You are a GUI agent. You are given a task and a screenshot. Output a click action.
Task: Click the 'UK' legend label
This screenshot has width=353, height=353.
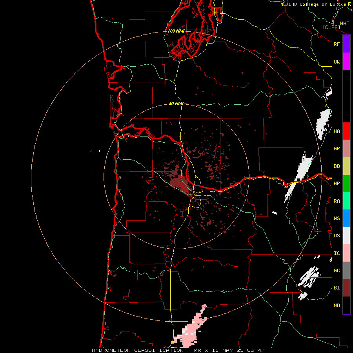337,62
